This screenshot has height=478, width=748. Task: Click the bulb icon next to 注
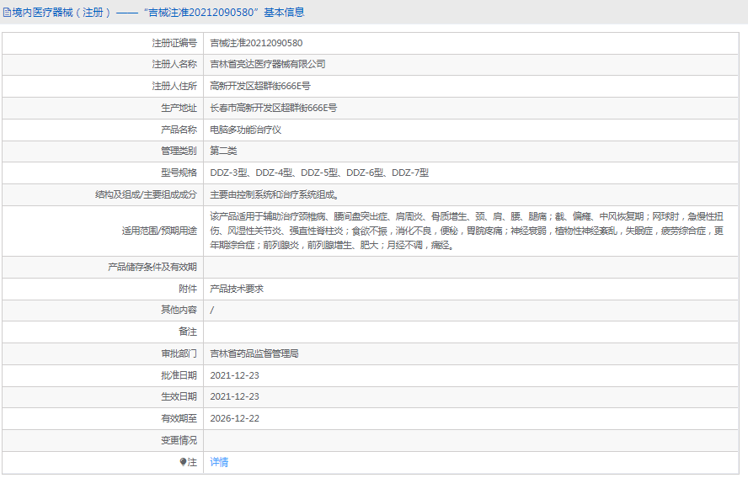183,462
